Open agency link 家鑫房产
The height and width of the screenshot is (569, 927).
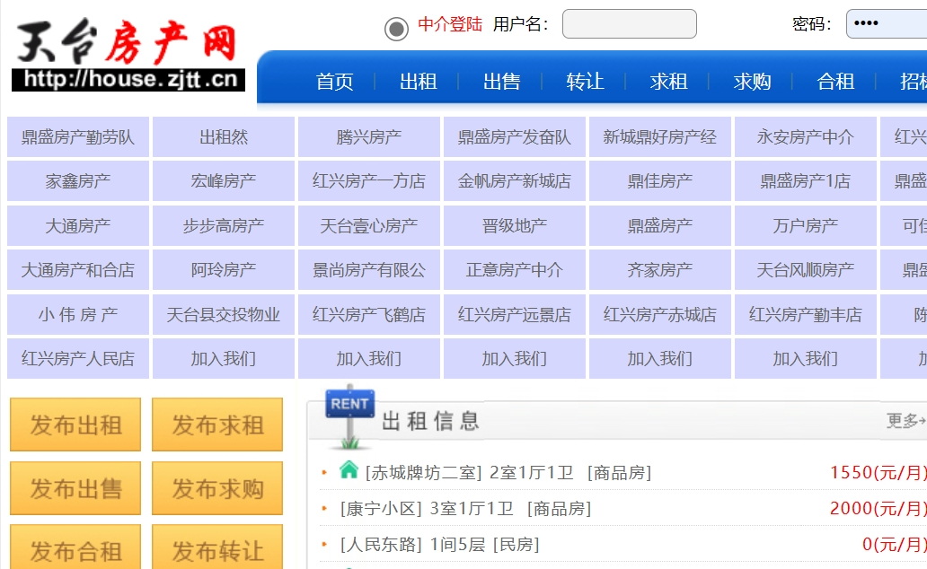78,180
